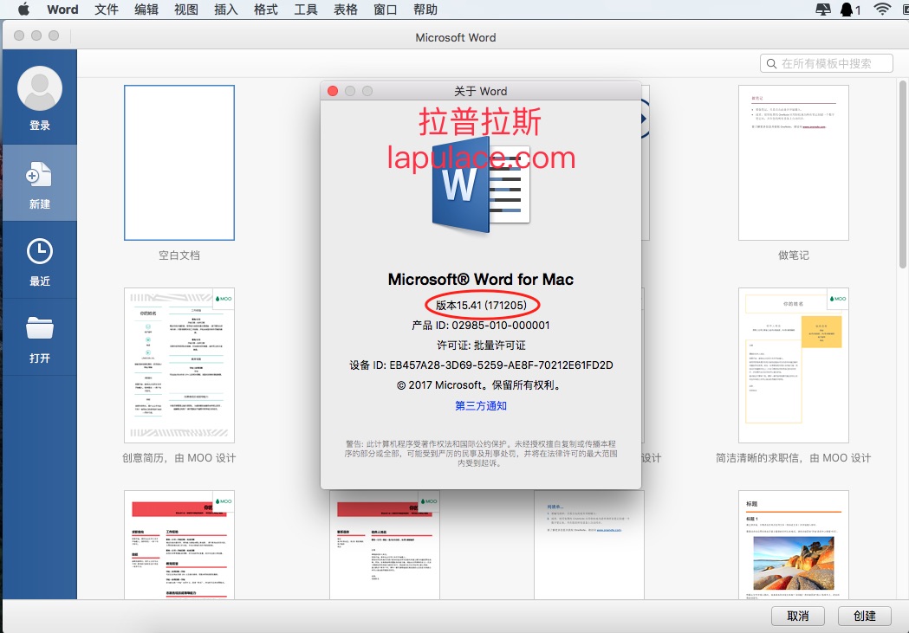The height and width of the screenshot is (633, 909).
Task: Click the QQ penguin notification icon
Action: [846, 10]
